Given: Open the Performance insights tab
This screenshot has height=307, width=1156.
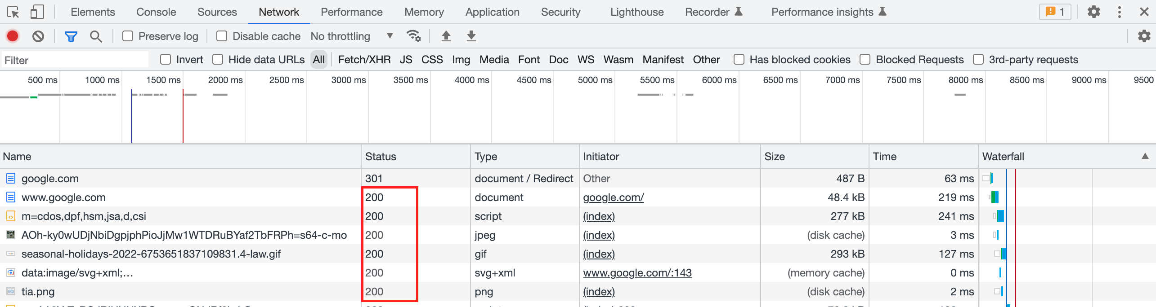Looking at the screenshot, I should pos(829,12).
